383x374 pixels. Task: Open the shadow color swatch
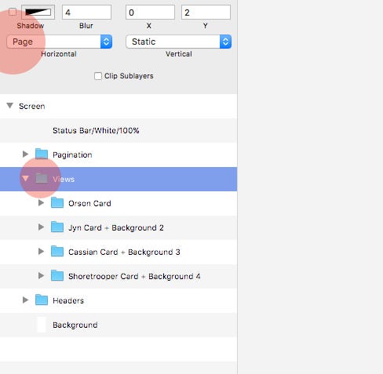tap(38, 13)
